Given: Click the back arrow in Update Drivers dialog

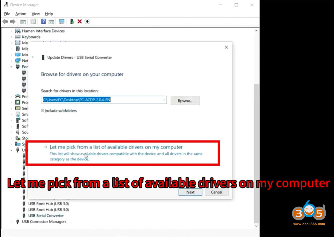Looking at the screenshot, I should 33,57.
